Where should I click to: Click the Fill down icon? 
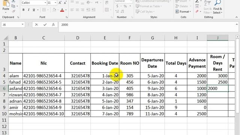click(197, 6)
